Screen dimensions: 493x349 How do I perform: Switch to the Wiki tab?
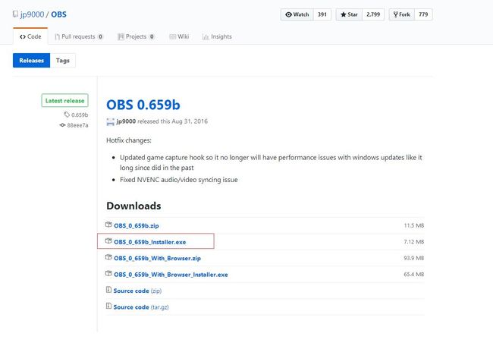pyautogui.click(x=179, y=36)
